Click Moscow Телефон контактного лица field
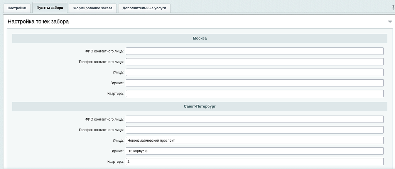Image resolution: width=395 pixels, height=169 pixels. [x=255, y=62]
